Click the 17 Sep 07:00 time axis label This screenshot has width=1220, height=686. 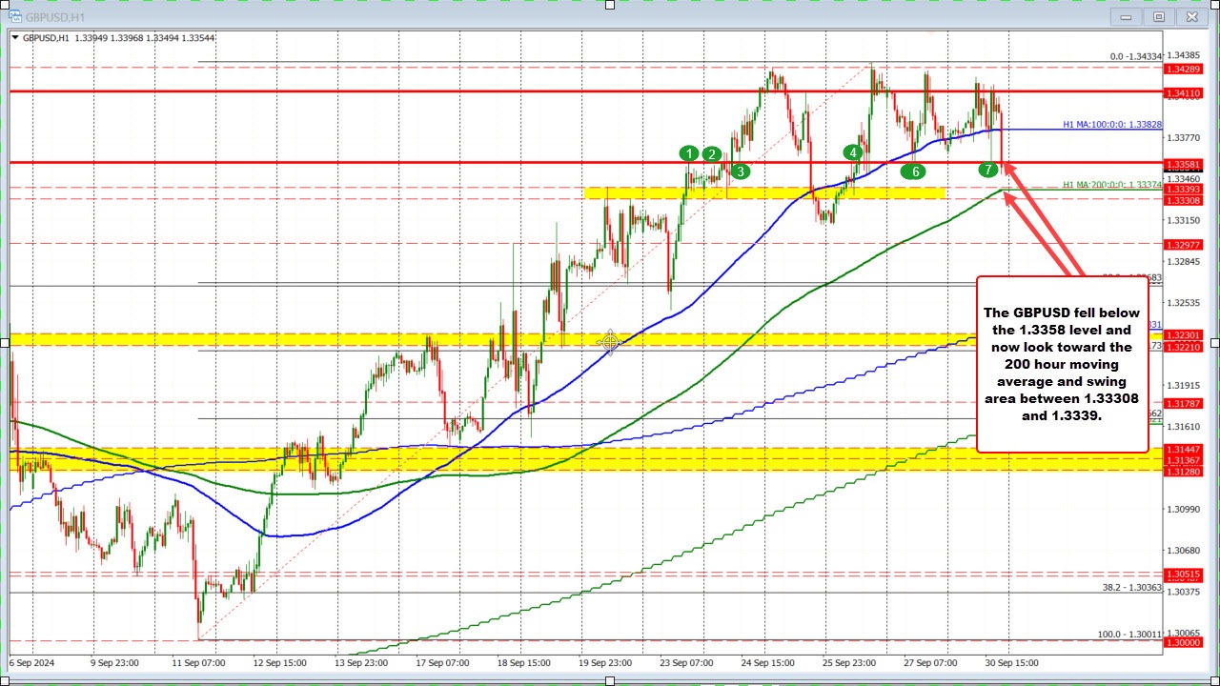pyautogui.click(x=444, y=661)
